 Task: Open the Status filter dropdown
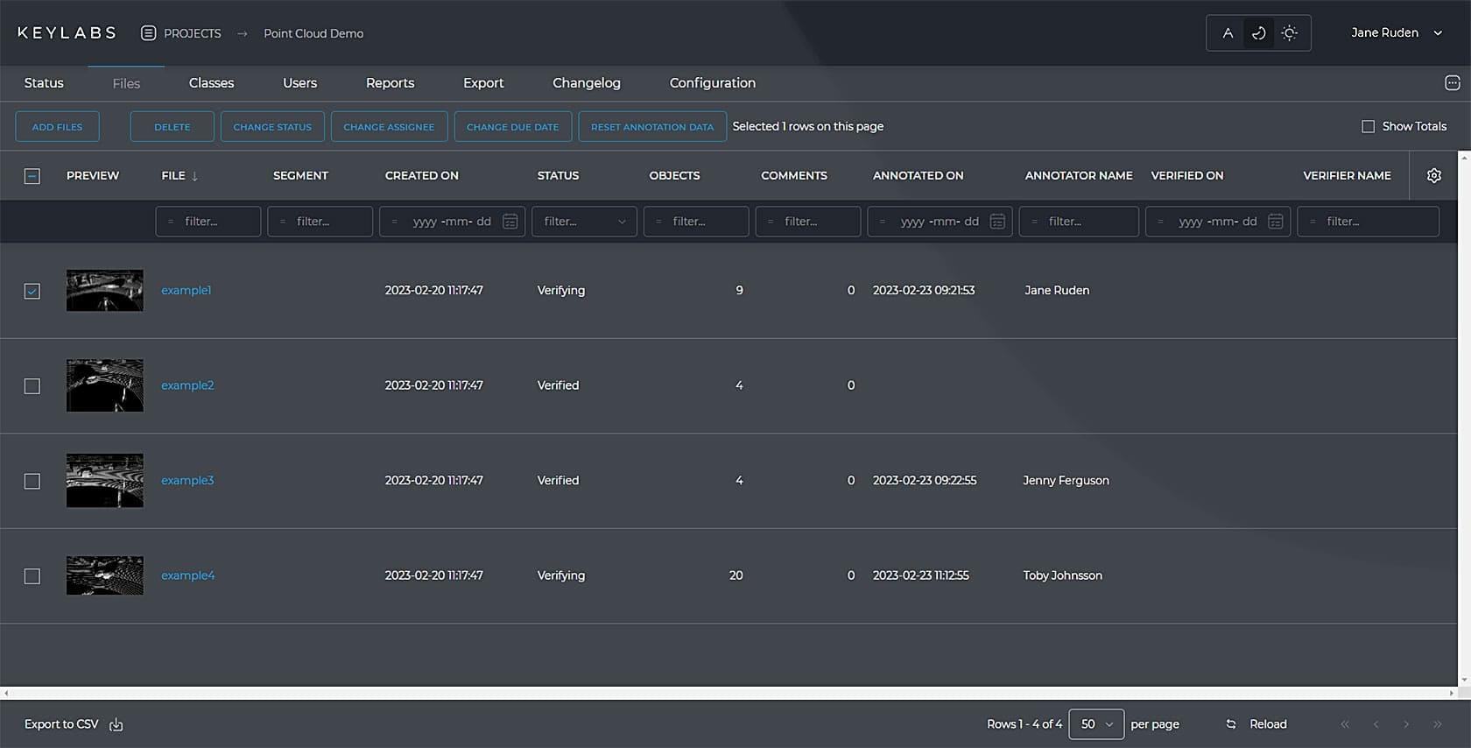(584, 222)
